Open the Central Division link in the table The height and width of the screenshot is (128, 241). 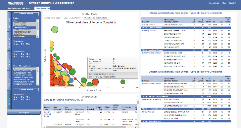click(149, 25)
